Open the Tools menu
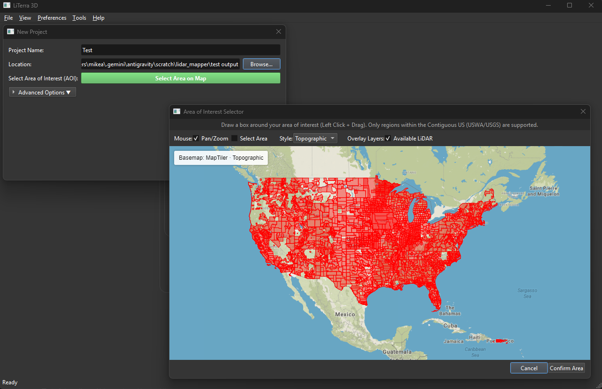 click(79, 17)
